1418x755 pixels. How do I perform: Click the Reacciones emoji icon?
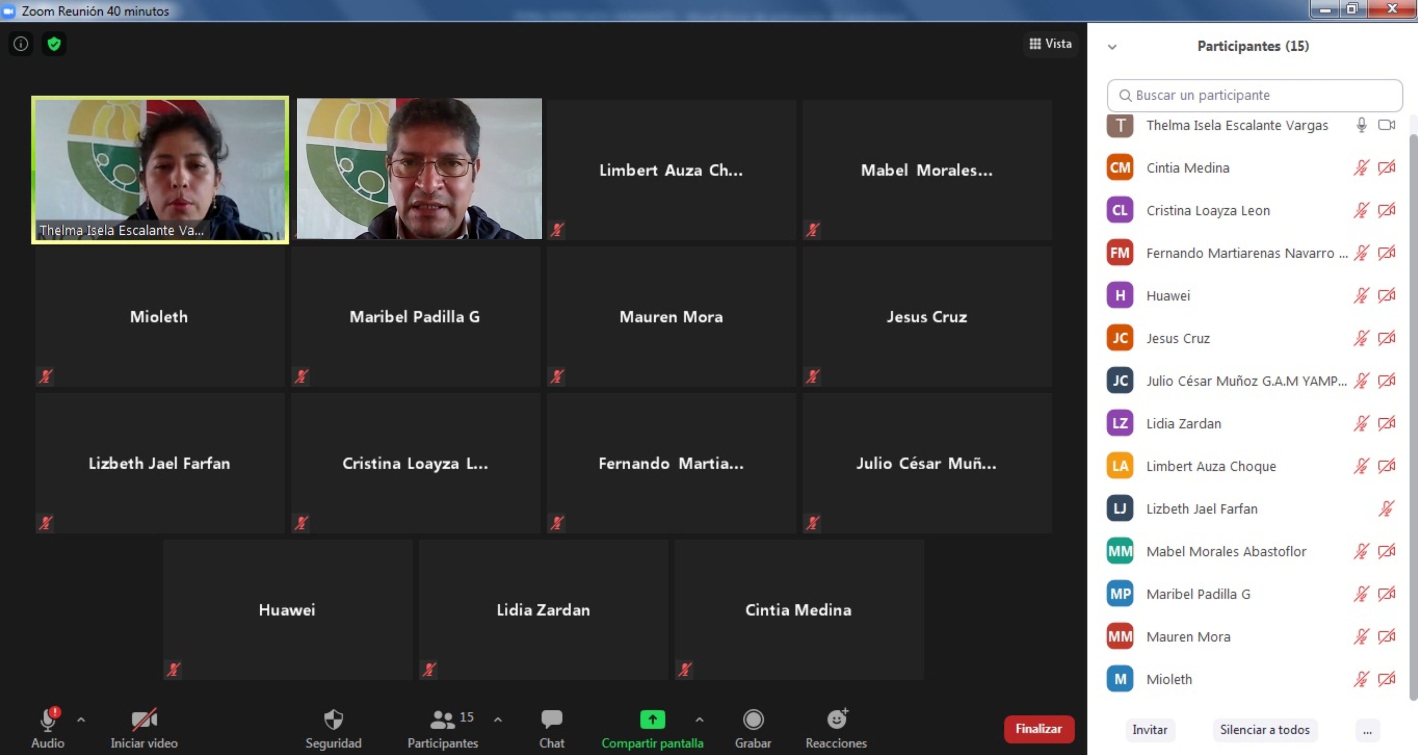(x=836, y=719)
